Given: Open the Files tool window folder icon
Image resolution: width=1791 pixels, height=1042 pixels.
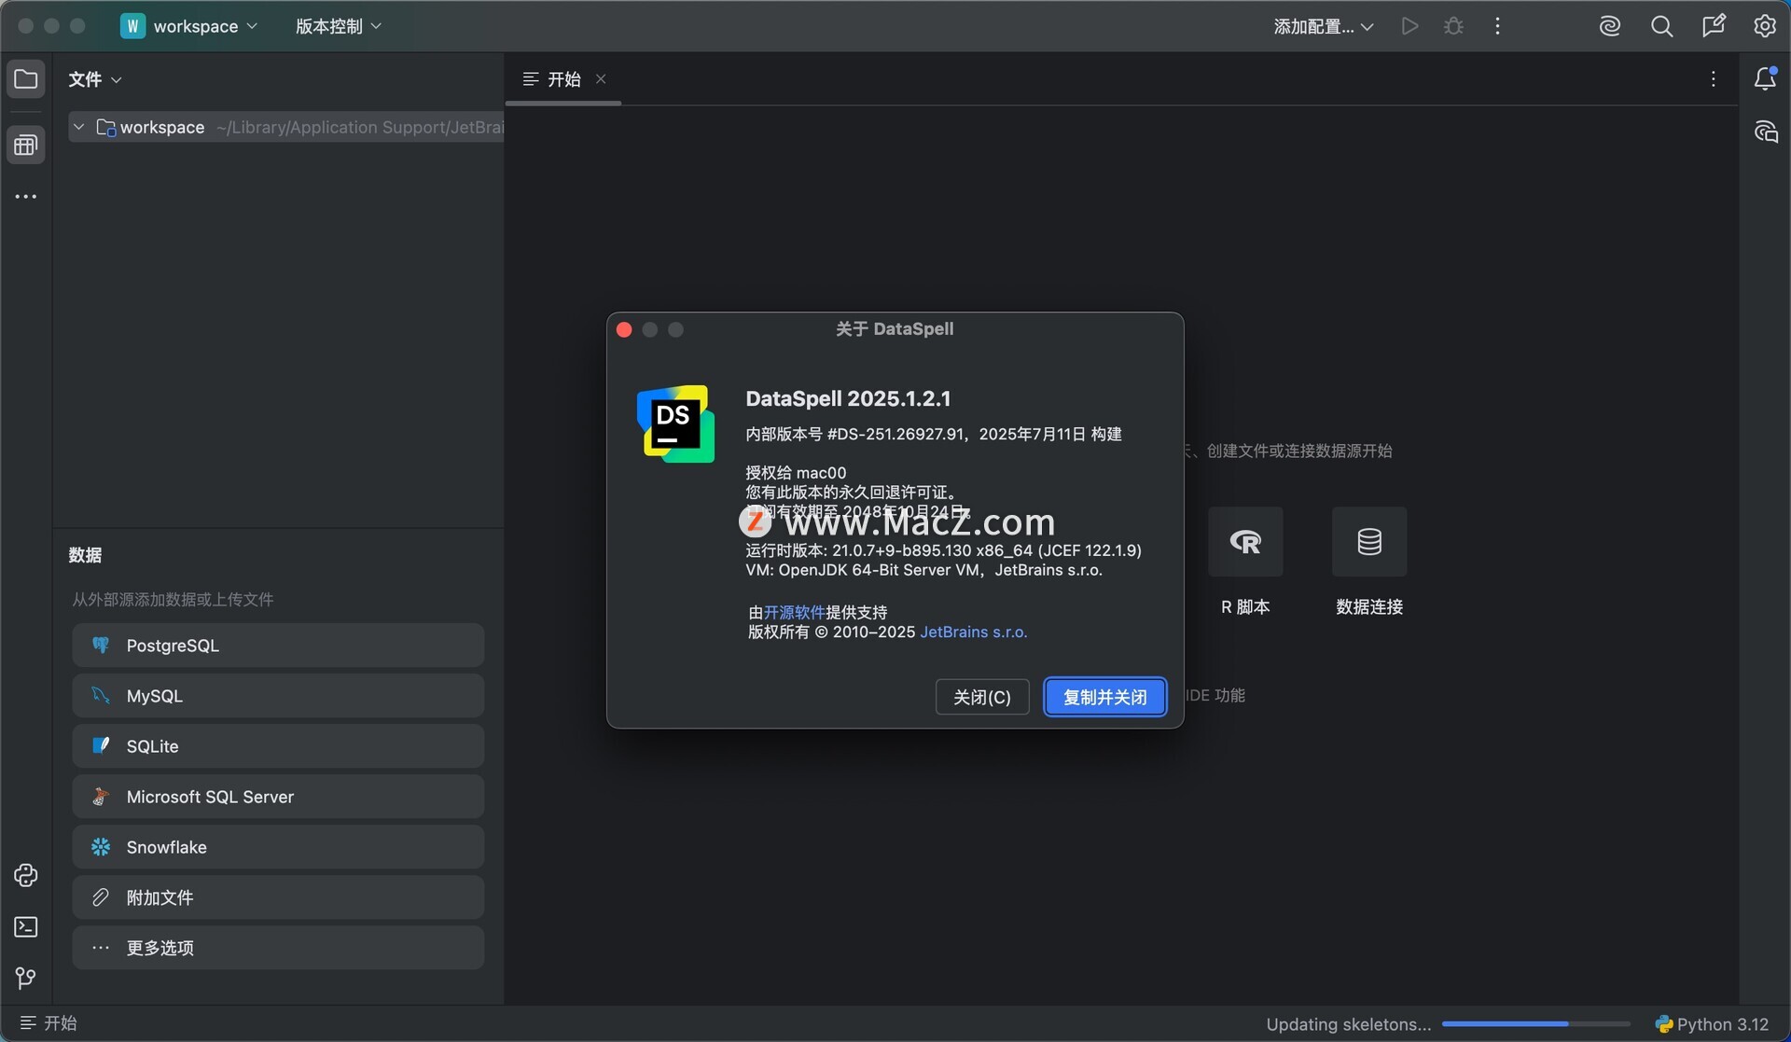Looking at the screenshot, I should point(25,79).
